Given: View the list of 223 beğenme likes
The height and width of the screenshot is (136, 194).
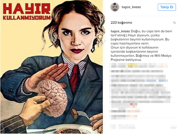Looking at the screenshot, I should click(121, 23).
